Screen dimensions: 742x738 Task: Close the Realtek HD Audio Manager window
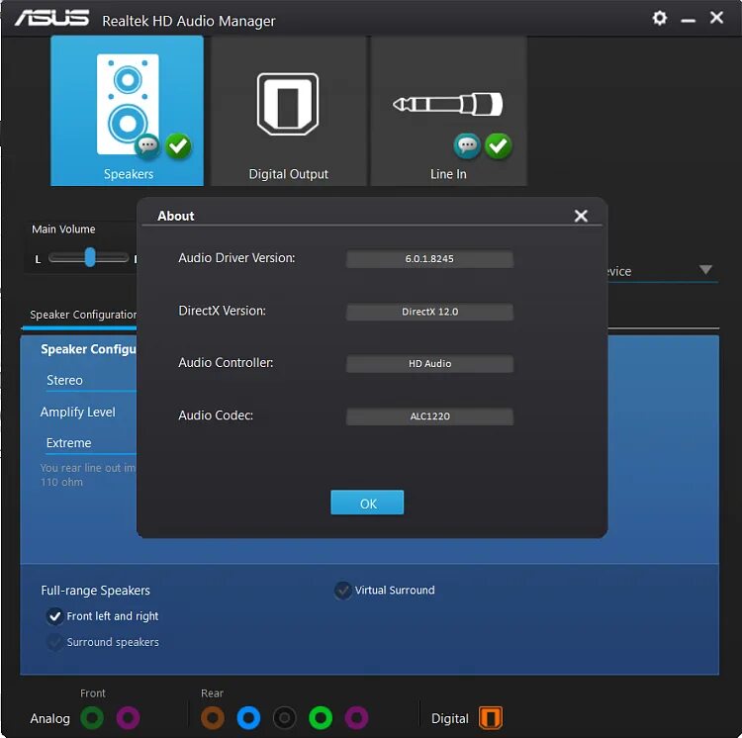tap(716, 18)
